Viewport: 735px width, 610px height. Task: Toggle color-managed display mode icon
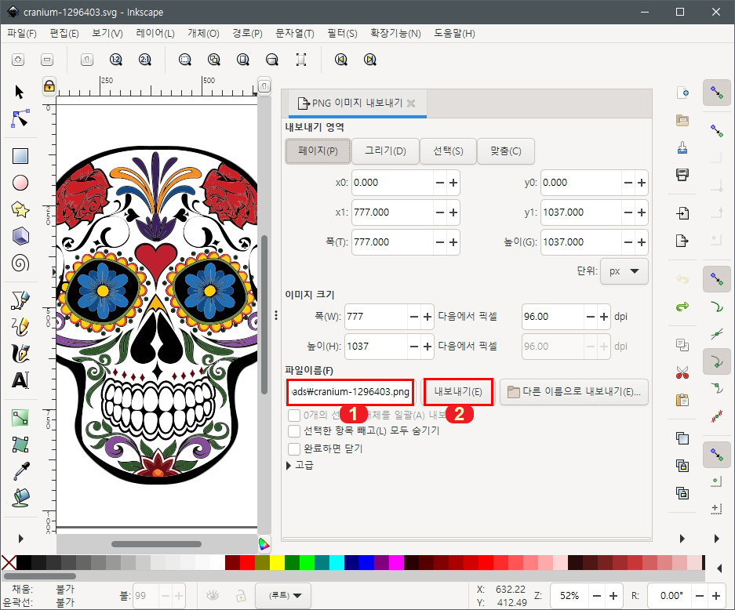click(264, 543)
